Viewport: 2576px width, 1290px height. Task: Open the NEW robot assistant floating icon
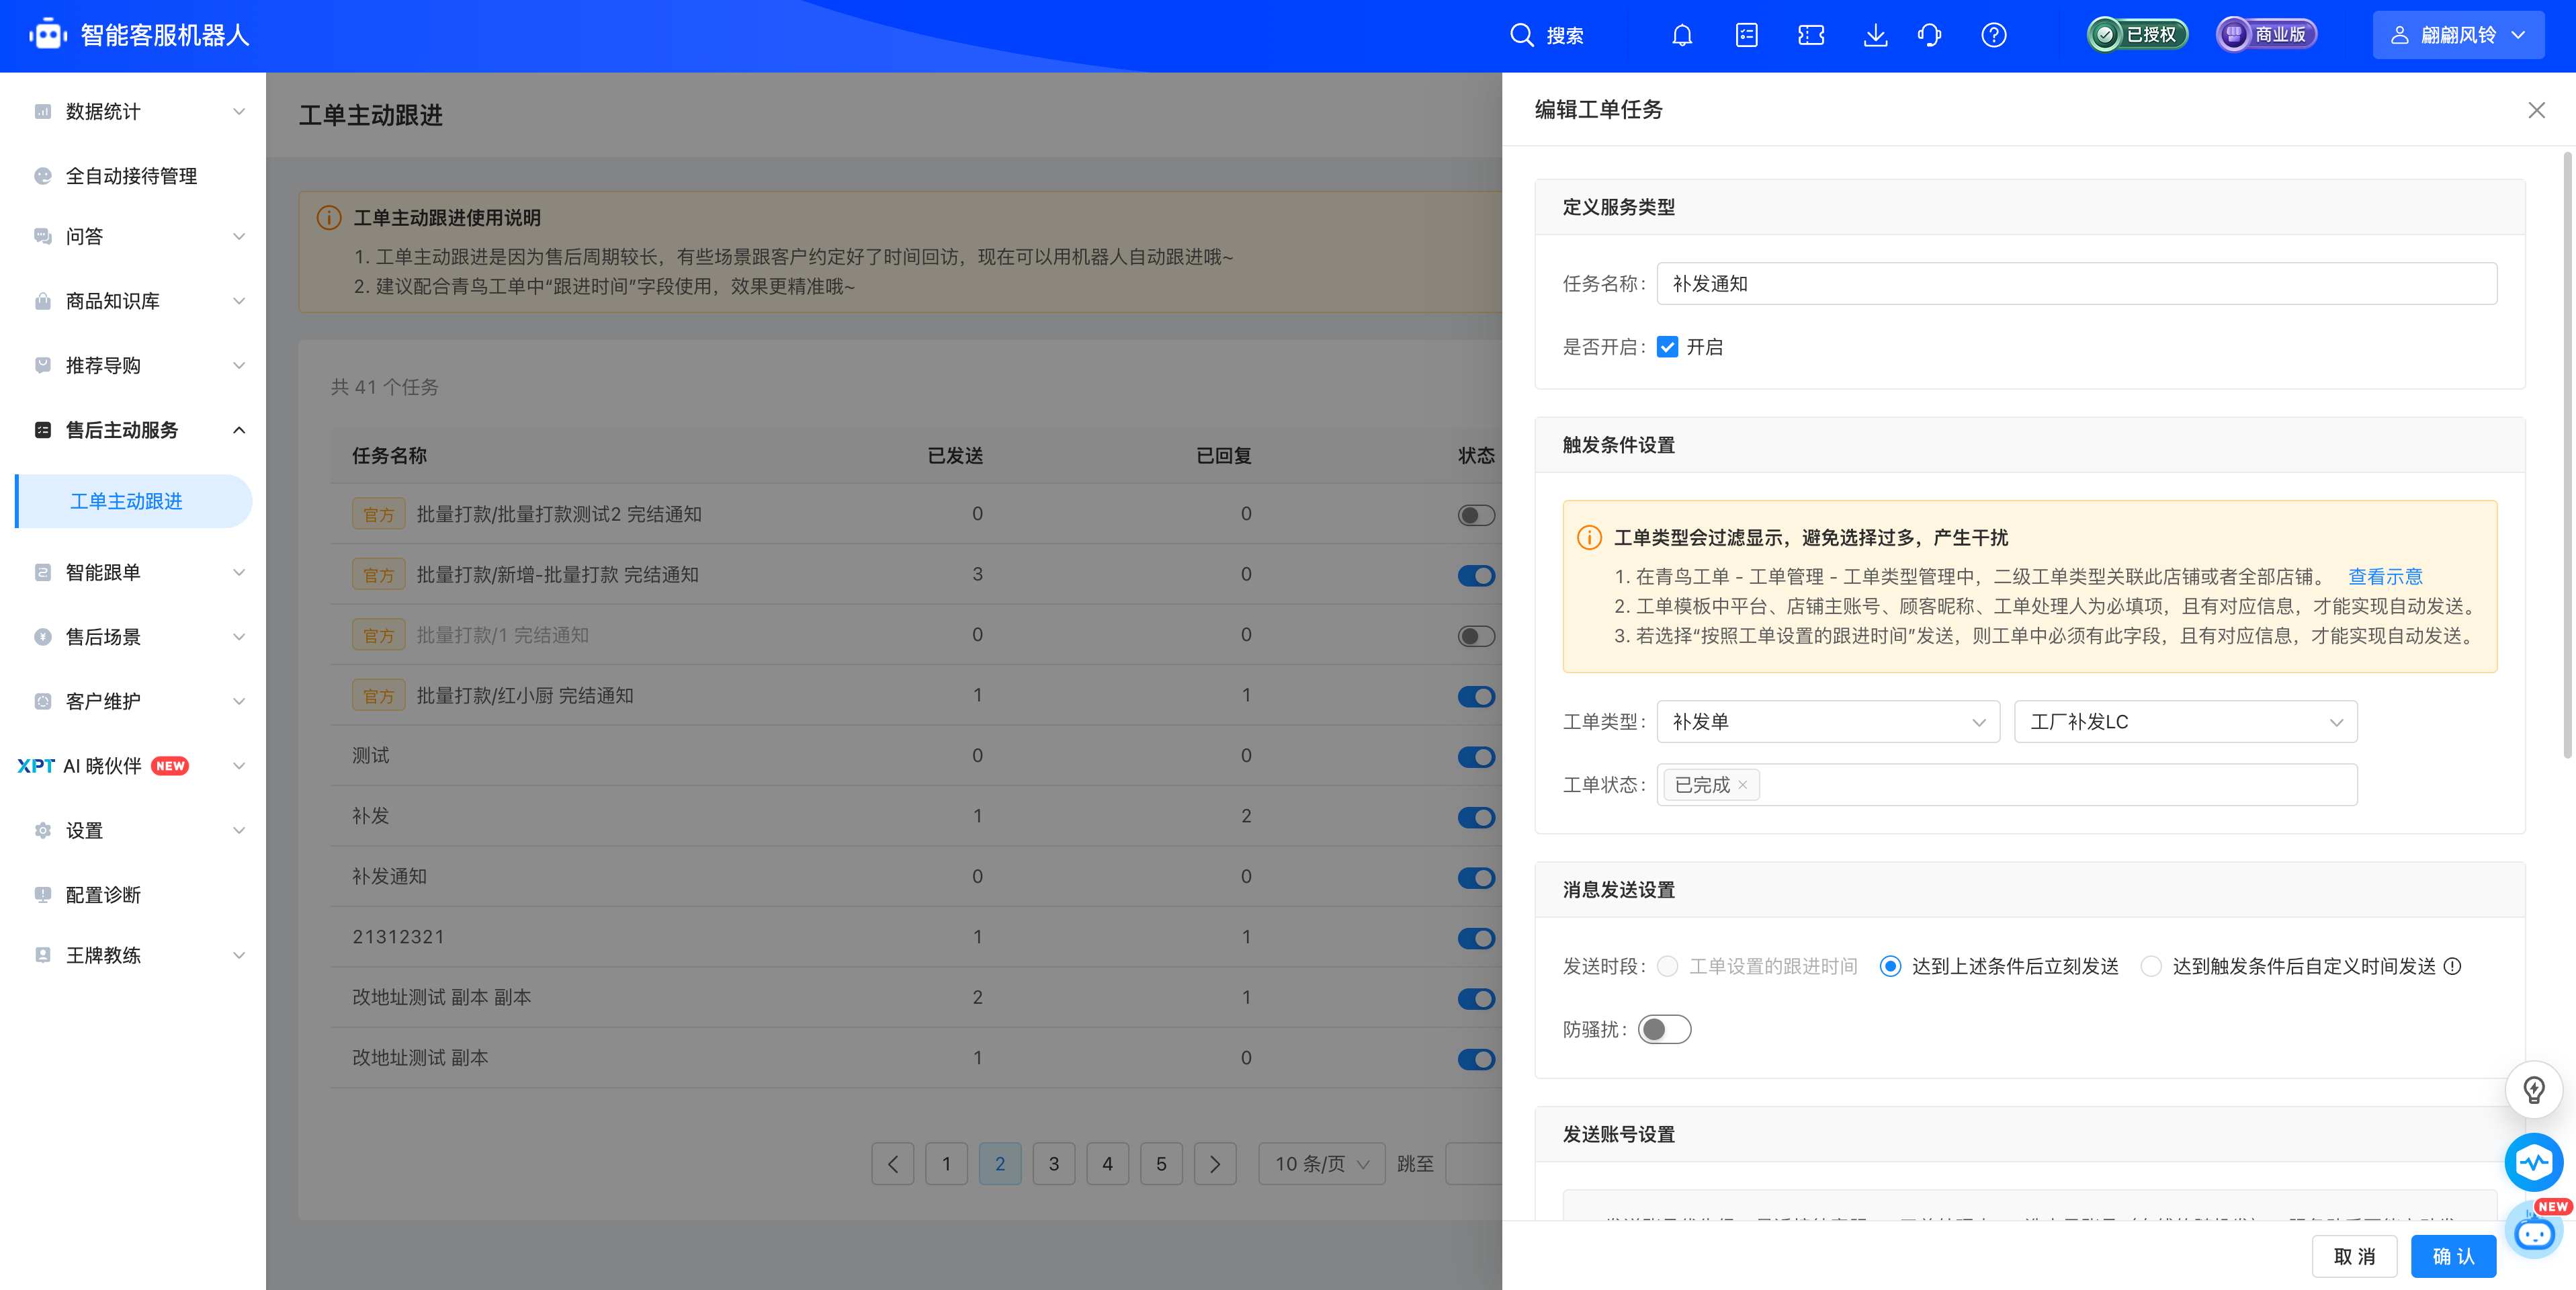point(2535,1232)
